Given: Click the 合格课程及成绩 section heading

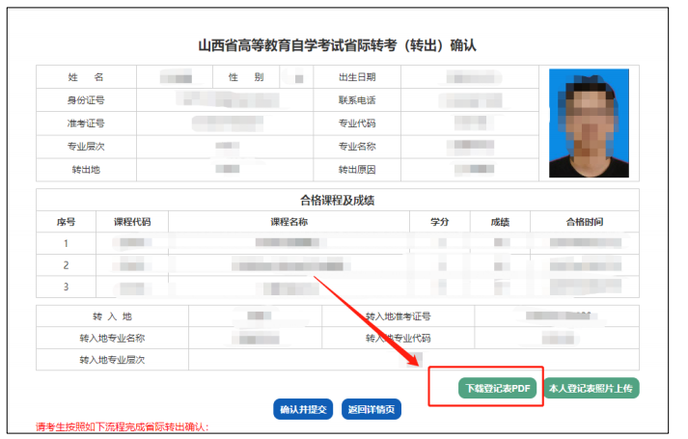Looking at the screenshot, I should click(337, 201).
